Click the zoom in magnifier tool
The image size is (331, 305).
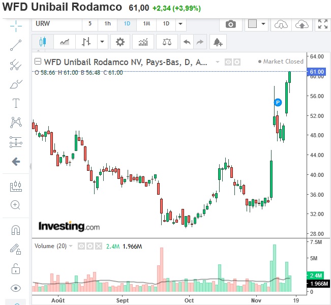[15, 205]
